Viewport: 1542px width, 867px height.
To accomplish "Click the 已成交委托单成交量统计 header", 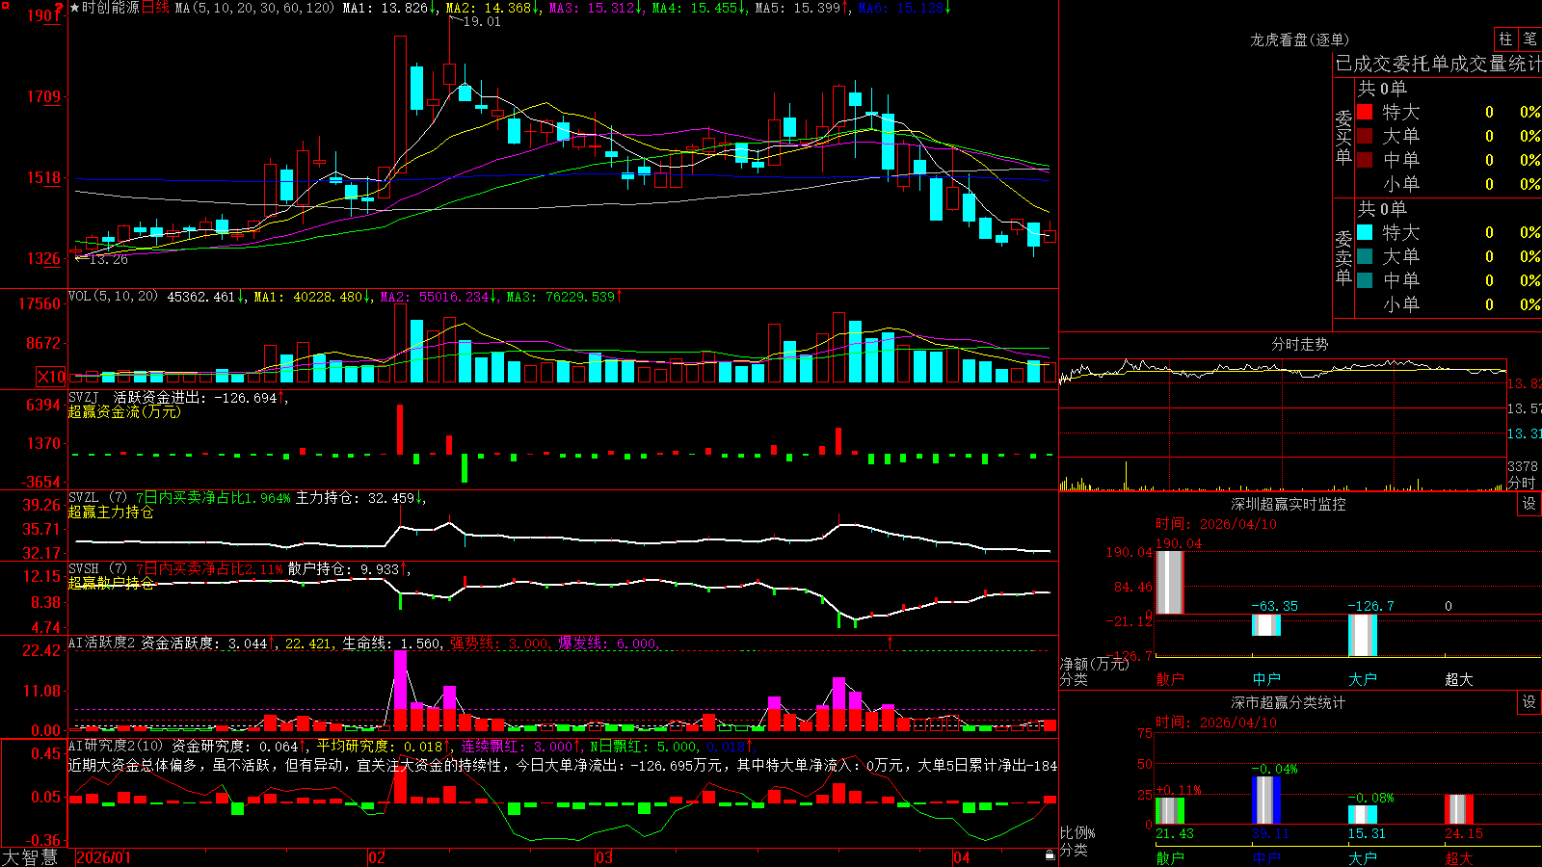I will (x=1438, y=64).
